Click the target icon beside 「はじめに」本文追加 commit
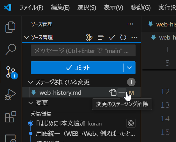Image resolution: width=176 pixels, height=142 pixels. pos(131,123)
